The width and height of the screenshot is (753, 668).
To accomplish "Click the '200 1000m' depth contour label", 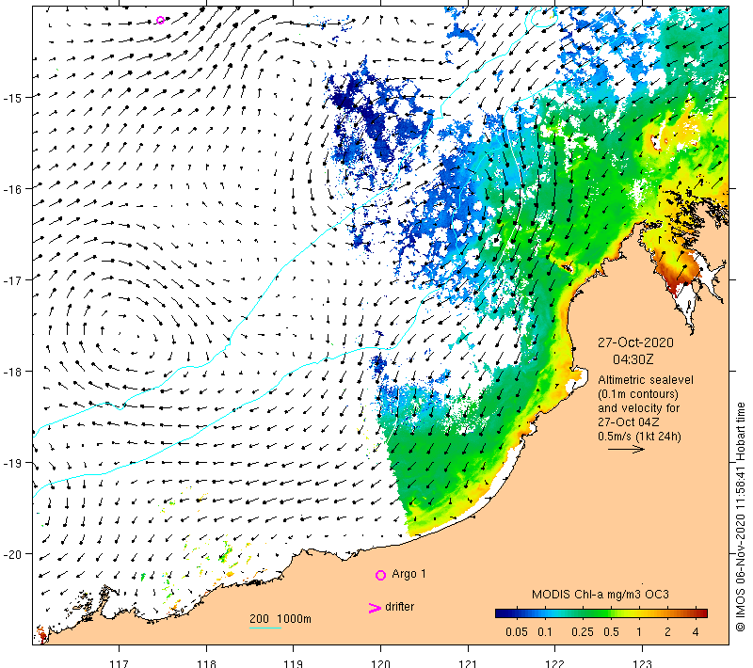I will [x=280, y=619].
